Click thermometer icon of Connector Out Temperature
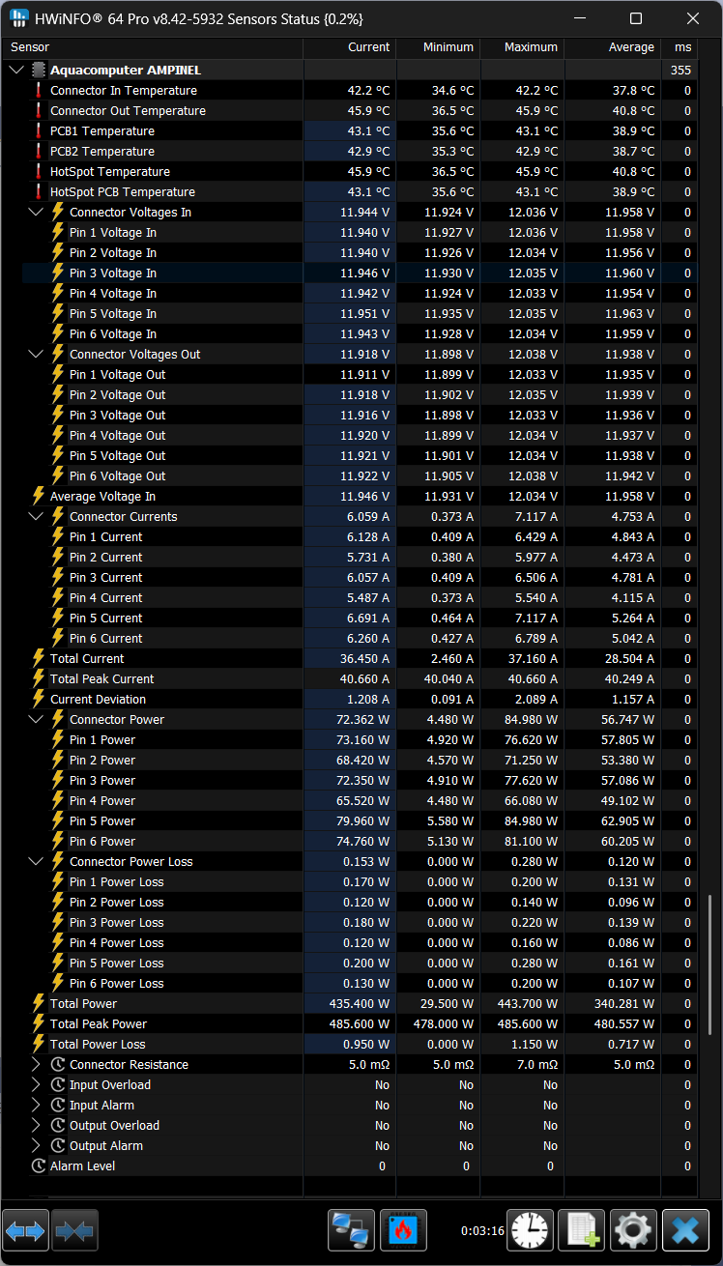Screen dimensions: 723x1266 pyautogui.click(x=40, y=110)
